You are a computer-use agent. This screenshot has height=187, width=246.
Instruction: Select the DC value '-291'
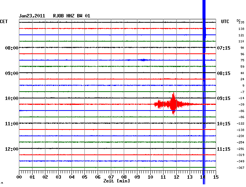coord(240,149)
